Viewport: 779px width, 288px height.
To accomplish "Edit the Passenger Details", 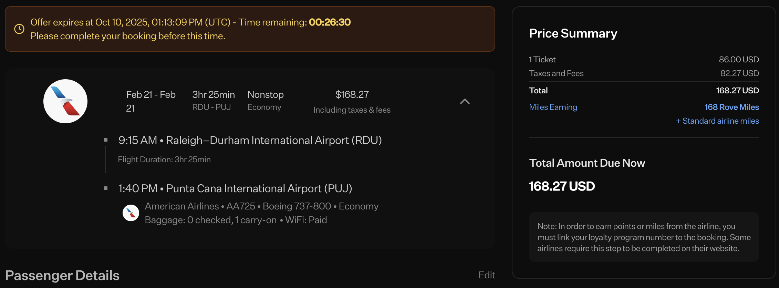I will tap(486, 275).
